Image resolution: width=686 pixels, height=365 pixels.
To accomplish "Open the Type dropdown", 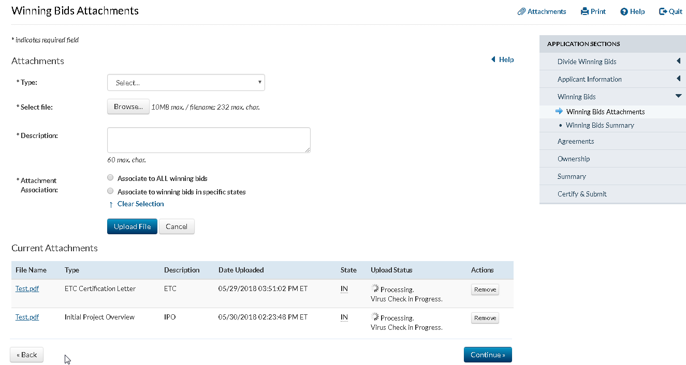I will [186, 83].
